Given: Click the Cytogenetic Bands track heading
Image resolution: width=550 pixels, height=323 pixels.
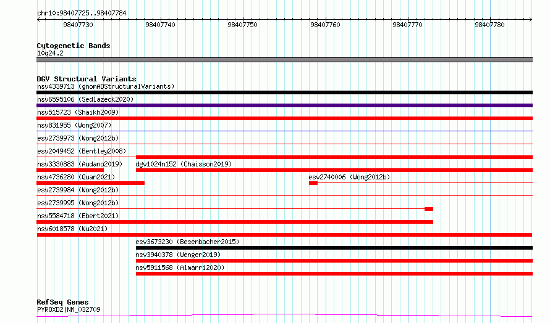Looking at the screenshot, I should 74,46.
